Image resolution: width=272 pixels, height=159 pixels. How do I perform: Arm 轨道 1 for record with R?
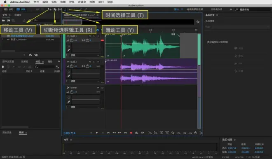tap(98, 36)
